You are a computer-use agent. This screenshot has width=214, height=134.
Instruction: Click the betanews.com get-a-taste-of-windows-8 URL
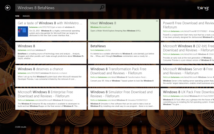(52, 27)
